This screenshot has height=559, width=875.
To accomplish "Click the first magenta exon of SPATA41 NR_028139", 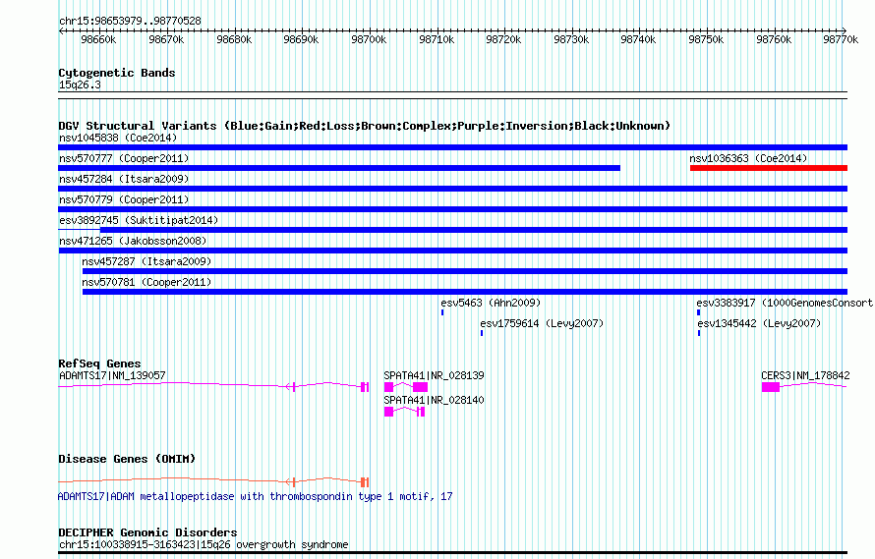I will click(389, 387).
